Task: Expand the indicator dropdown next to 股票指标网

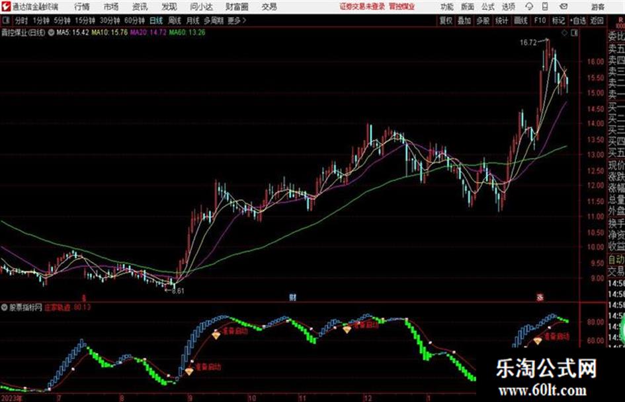Action: coord(5,308)
